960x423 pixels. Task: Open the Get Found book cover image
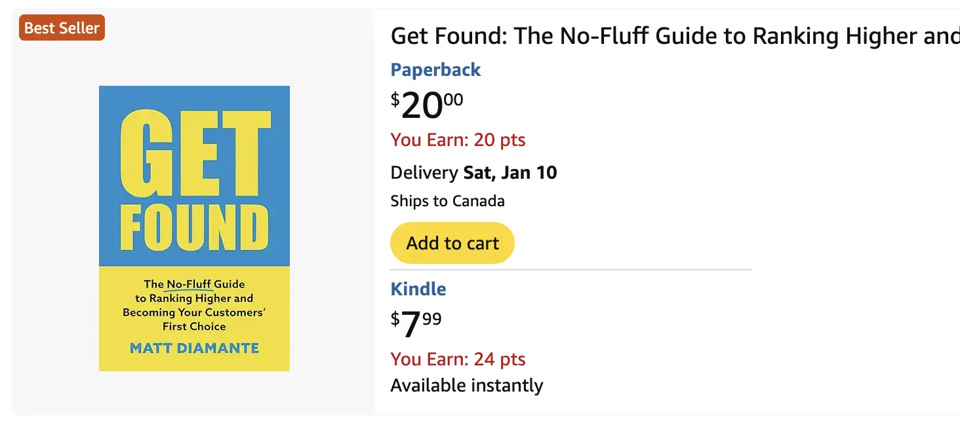194,228
